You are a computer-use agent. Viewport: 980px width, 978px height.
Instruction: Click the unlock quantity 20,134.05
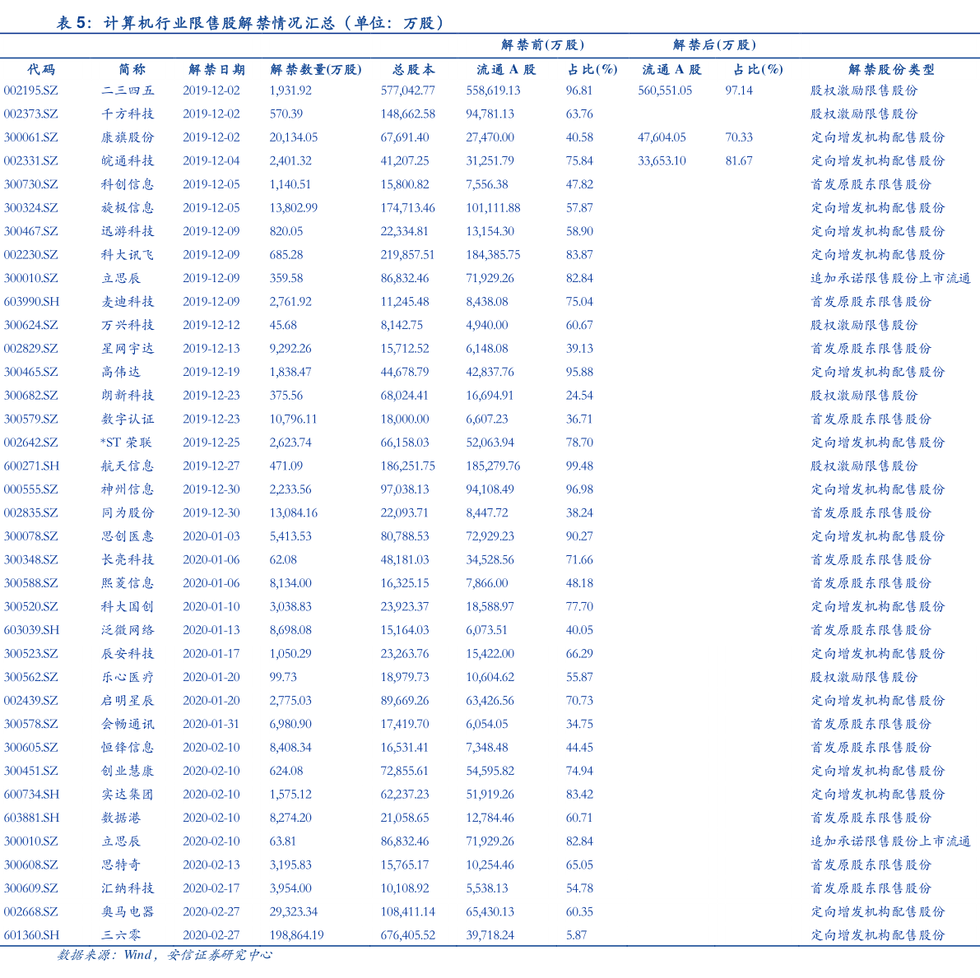click(x=294, y=137)
